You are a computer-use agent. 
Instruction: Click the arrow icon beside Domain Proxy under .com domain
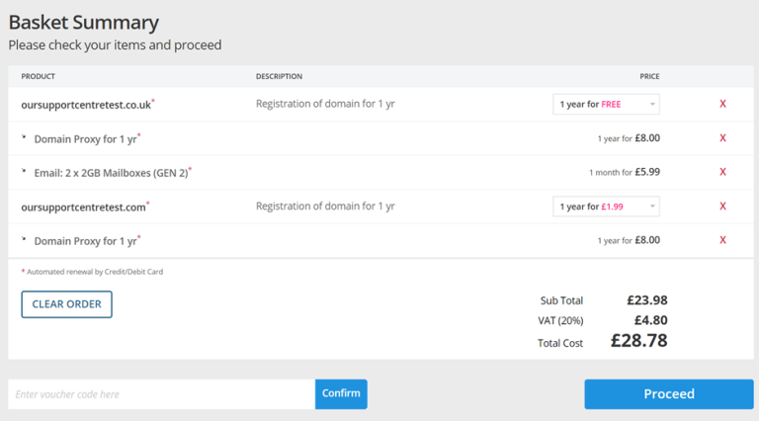tap(24, 238)
